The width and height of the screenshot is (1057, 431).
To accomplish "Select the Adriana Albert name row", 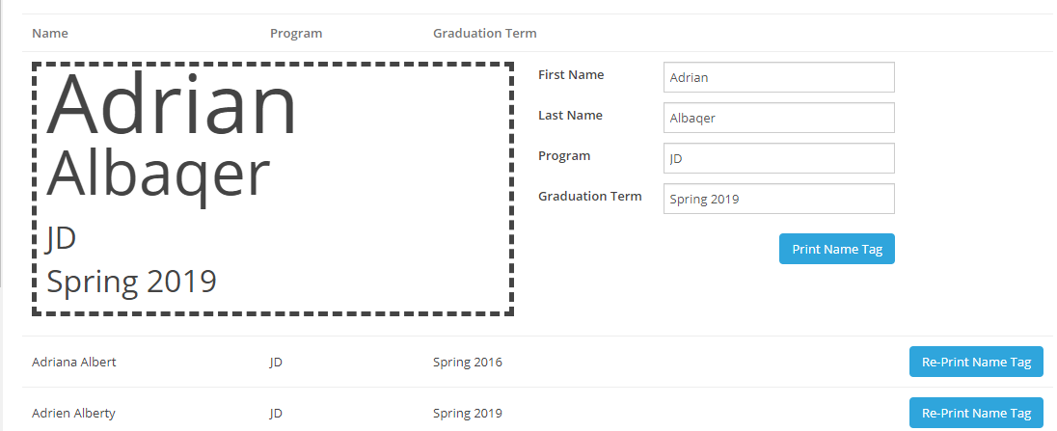I will coord(74,363).
